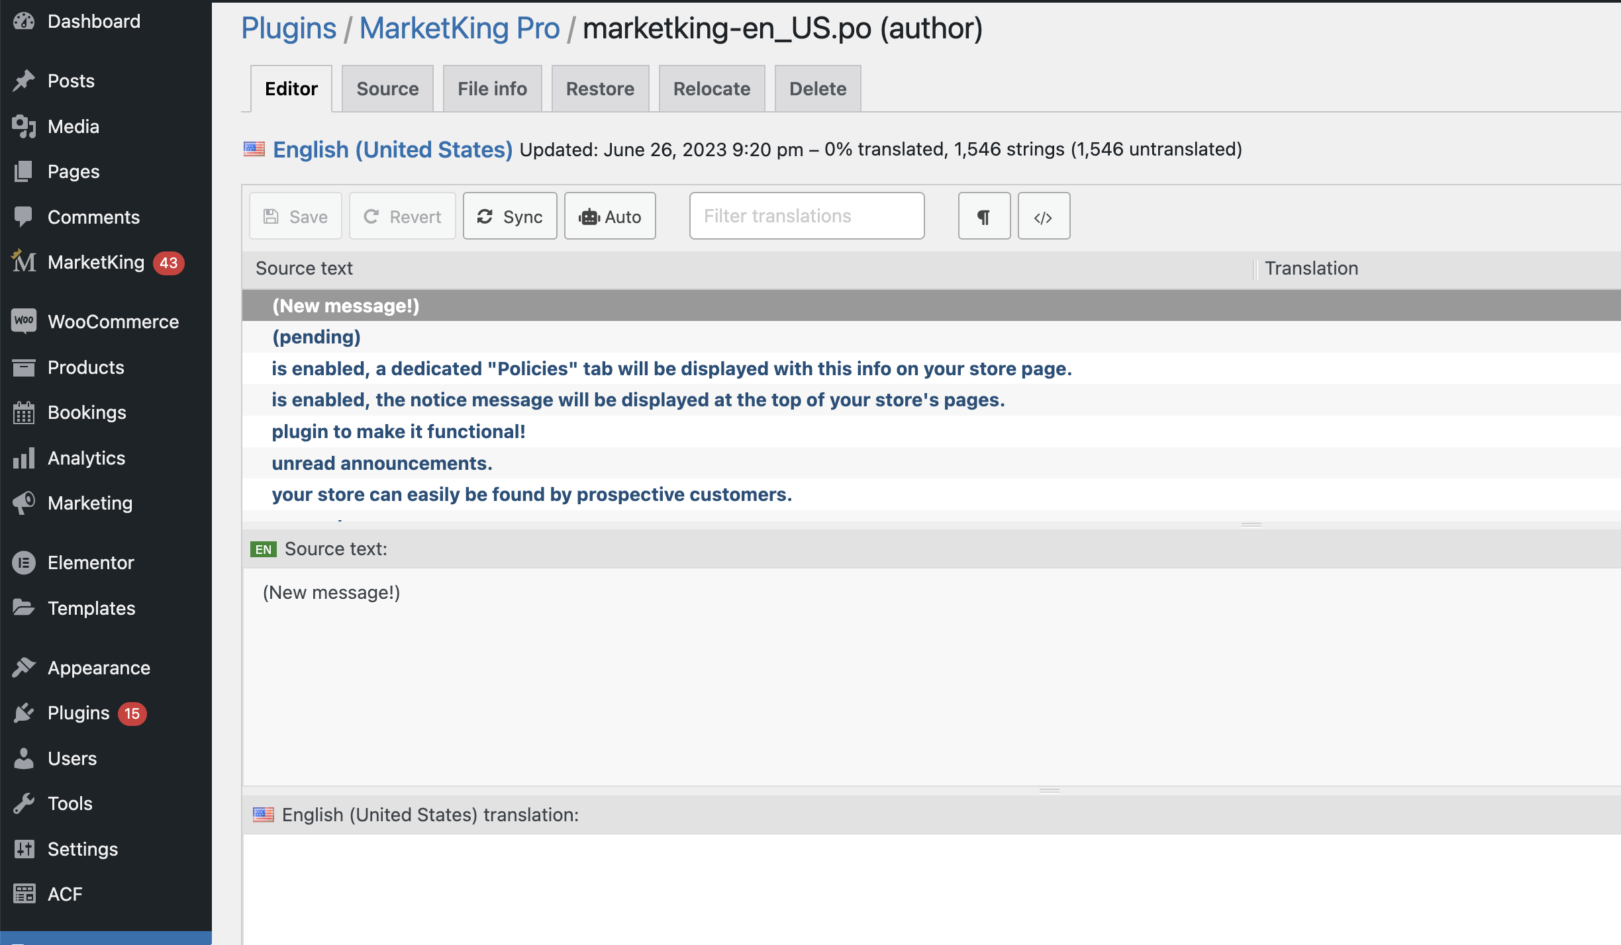Open the Delete tab
Image resolution: width=1621 pixels, height=945 pixels.
818,89
